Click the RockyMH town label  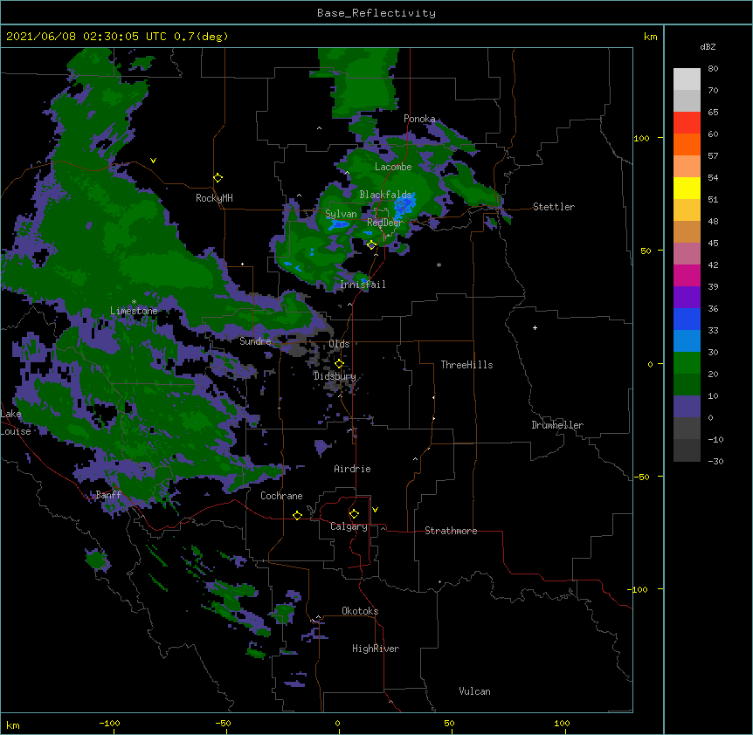click(214, 198)
